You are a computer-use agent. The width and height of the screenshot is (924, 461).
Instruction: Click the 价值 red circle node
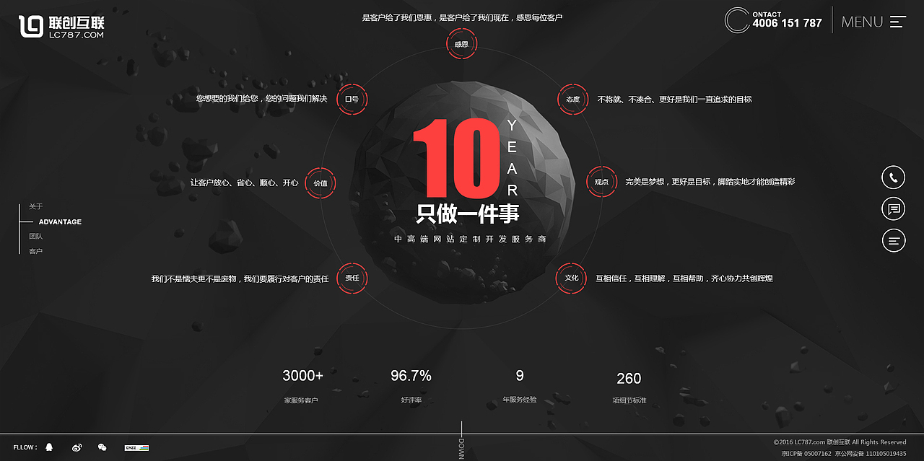click(320, 183)
